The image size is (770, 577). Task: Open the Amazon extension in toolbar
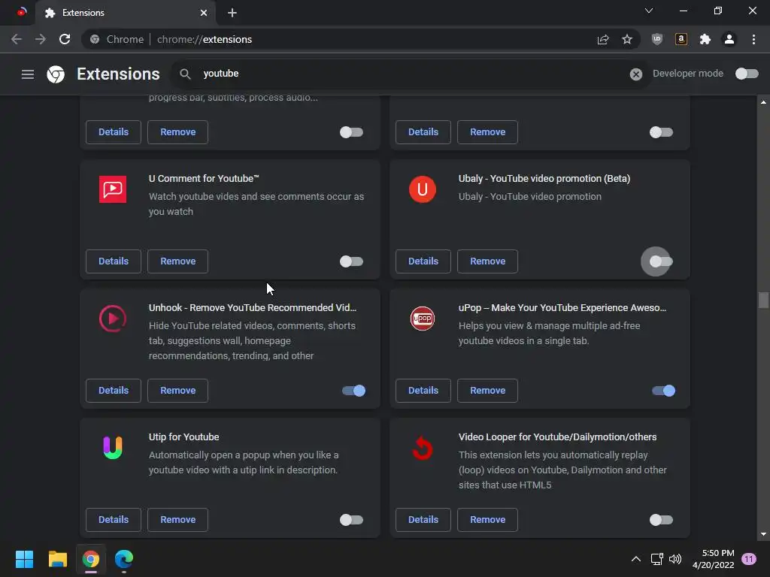681,39
